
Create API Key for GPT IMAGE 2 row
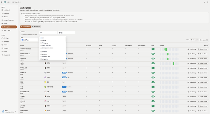coord(202,49)
